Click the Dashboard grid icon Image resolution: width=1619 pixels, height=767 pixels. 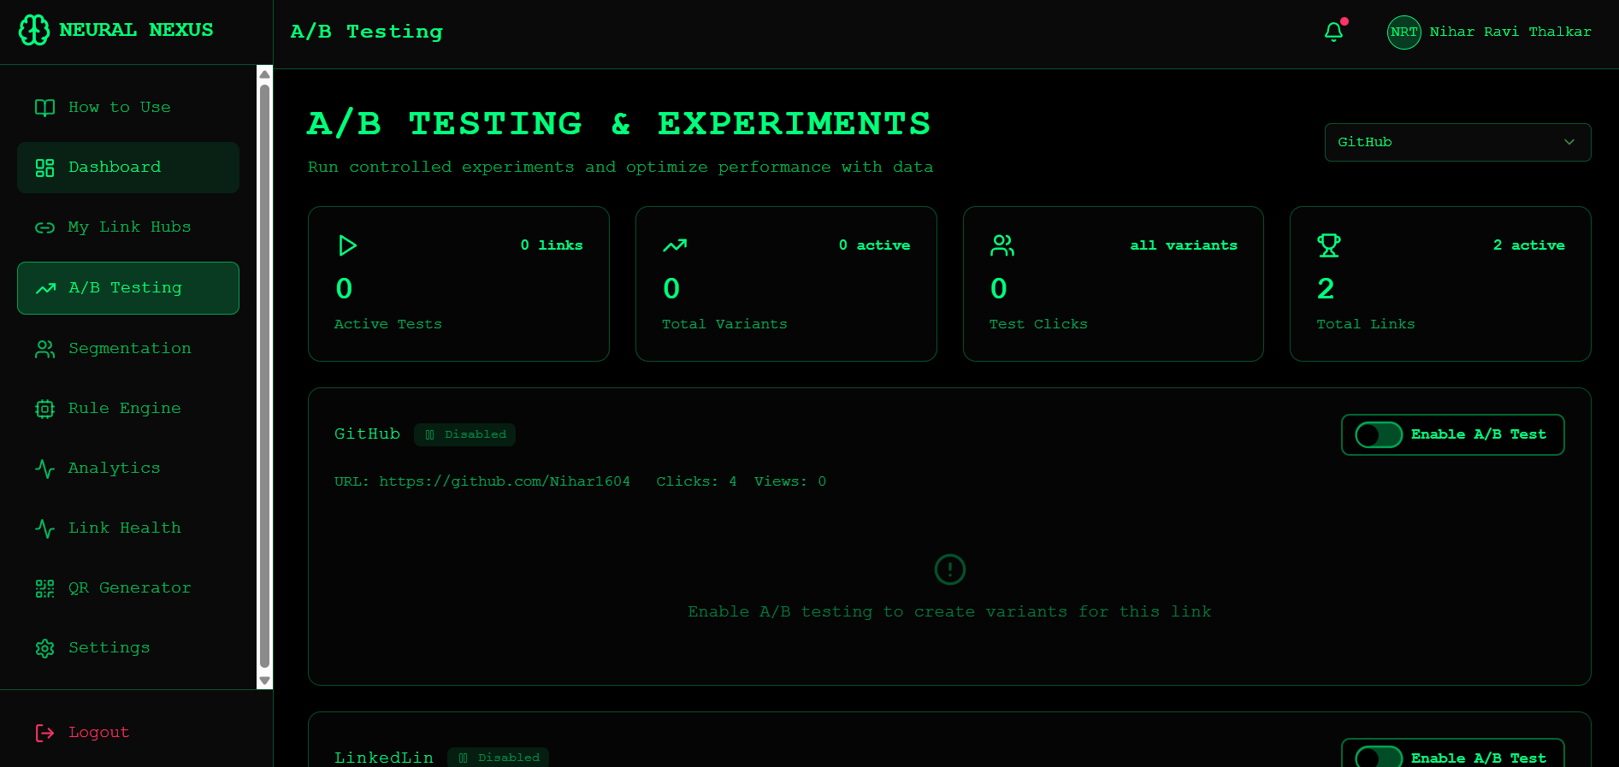pos(44,168)
